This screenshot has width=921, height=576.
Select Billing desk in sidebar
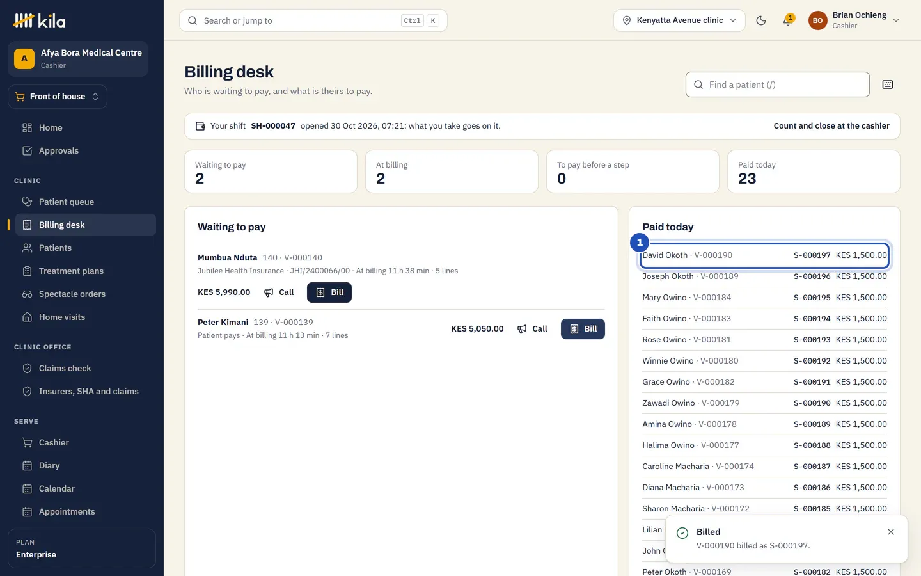[x=85, y=225]
